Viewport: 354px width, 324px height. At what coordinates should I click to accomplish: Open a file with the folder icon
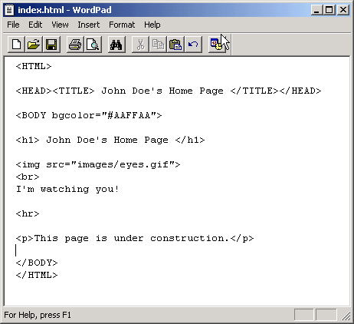pyautogui.click(x=34, y=45)
